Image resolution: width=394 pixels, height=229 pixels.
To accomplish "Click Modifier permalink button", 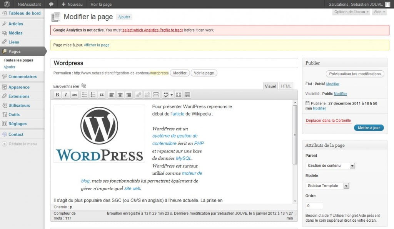I will pos(180,73).
